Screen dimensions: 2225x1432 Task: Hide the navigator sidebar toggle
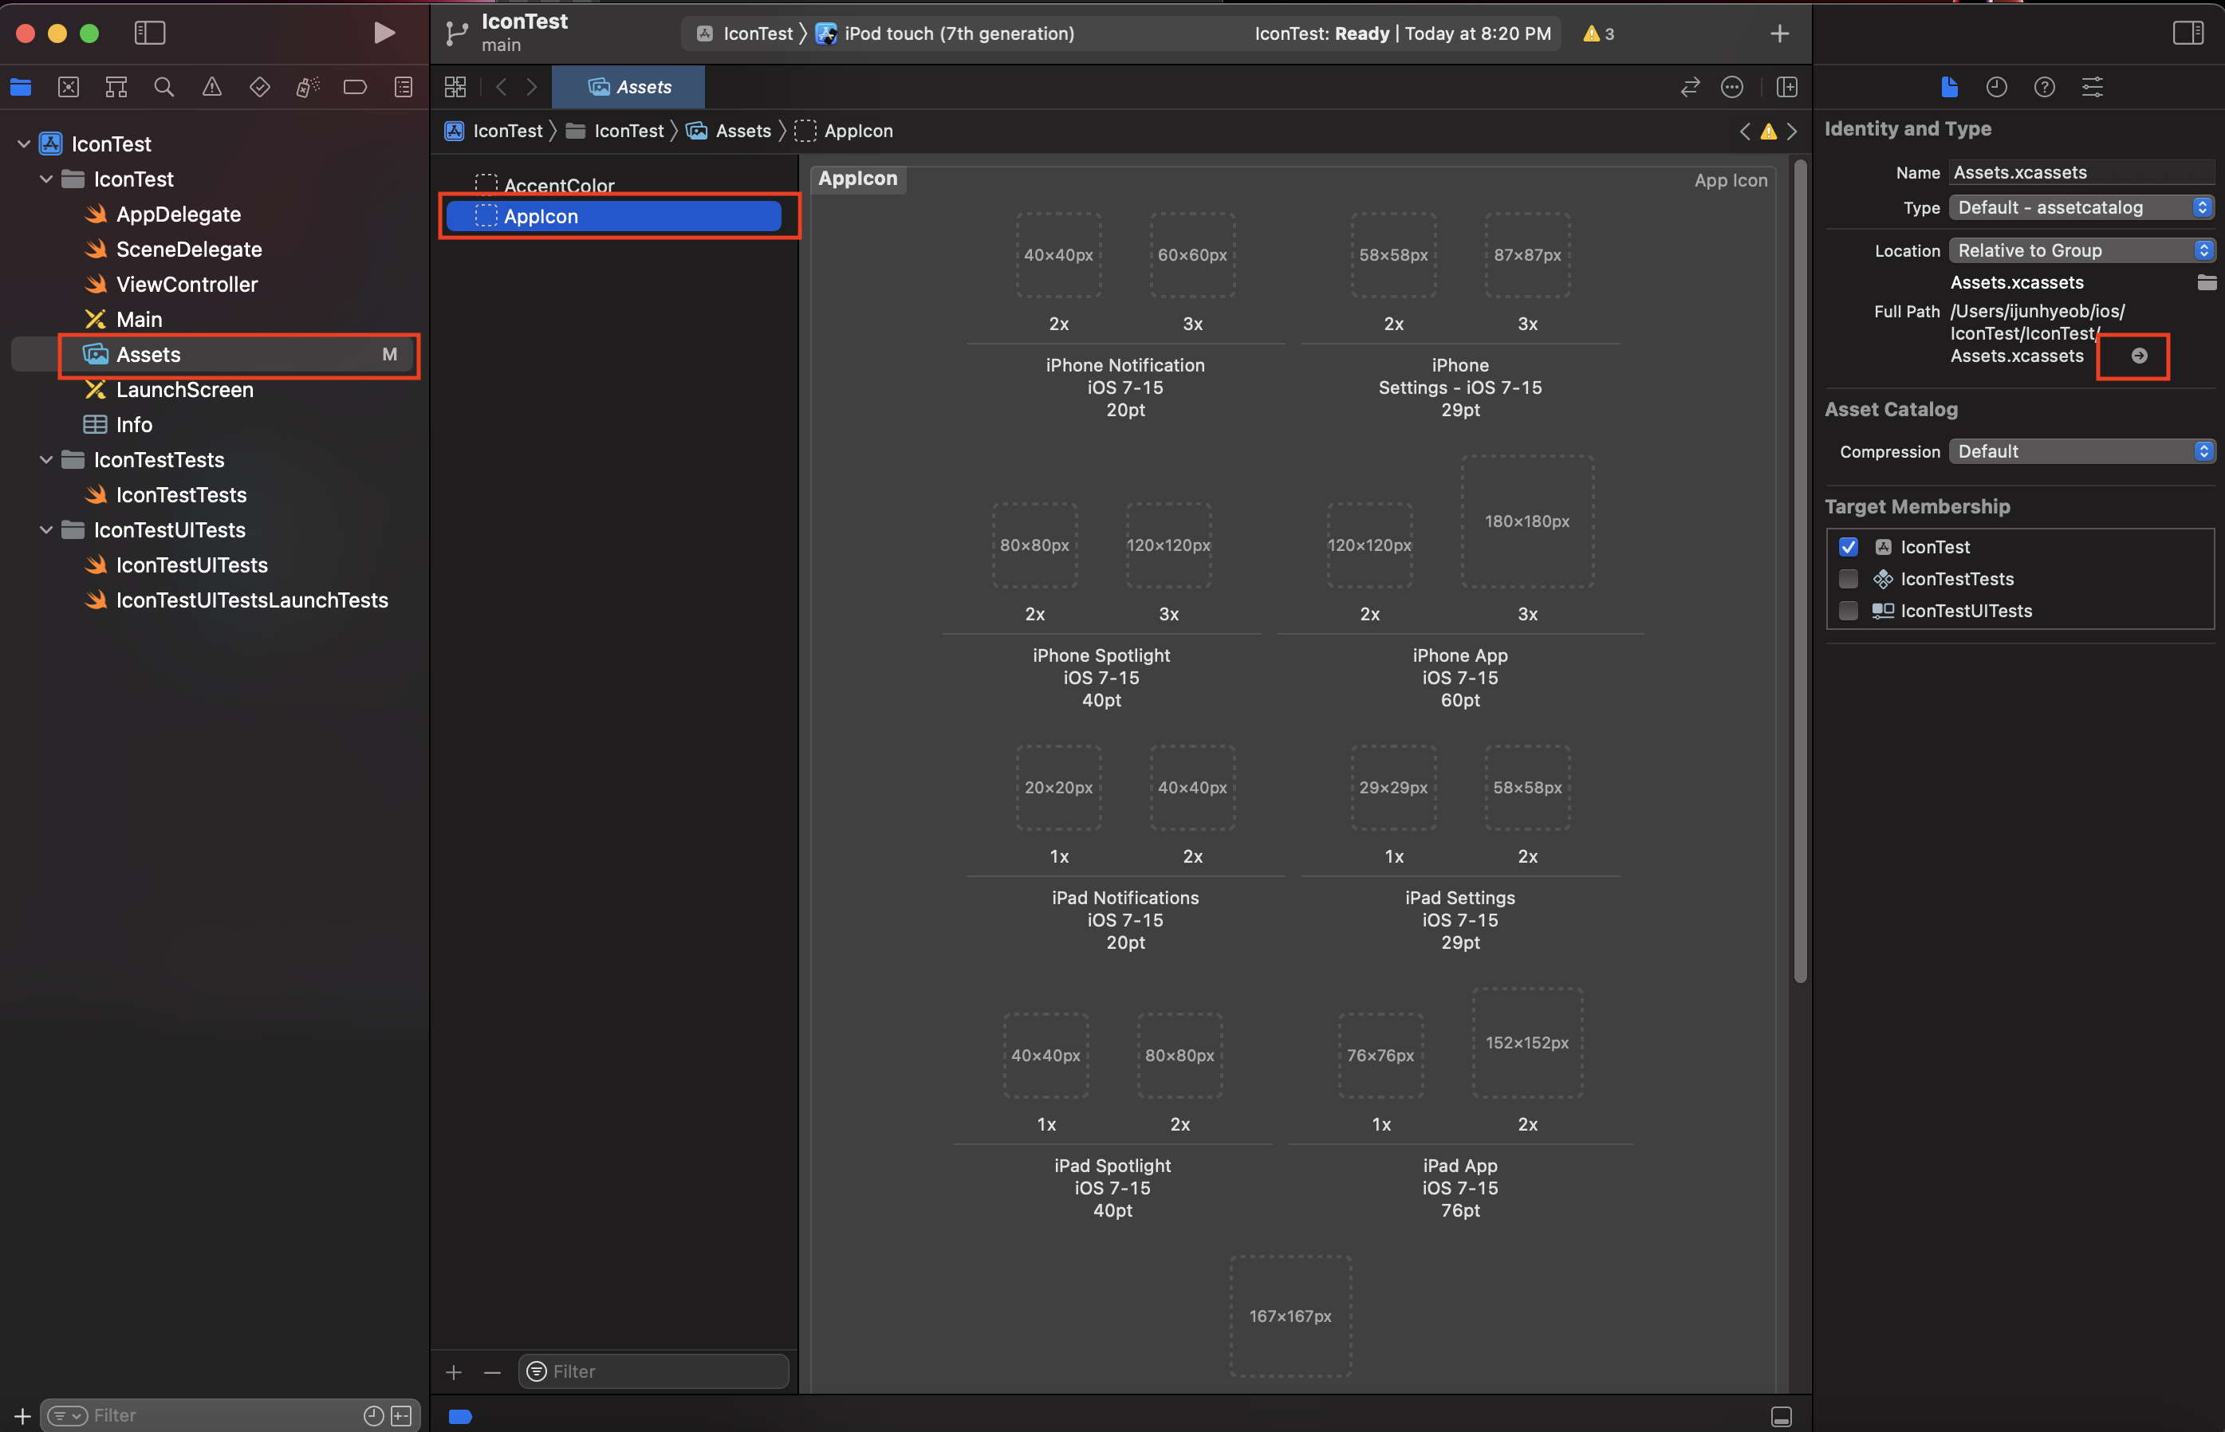point(150,33)
